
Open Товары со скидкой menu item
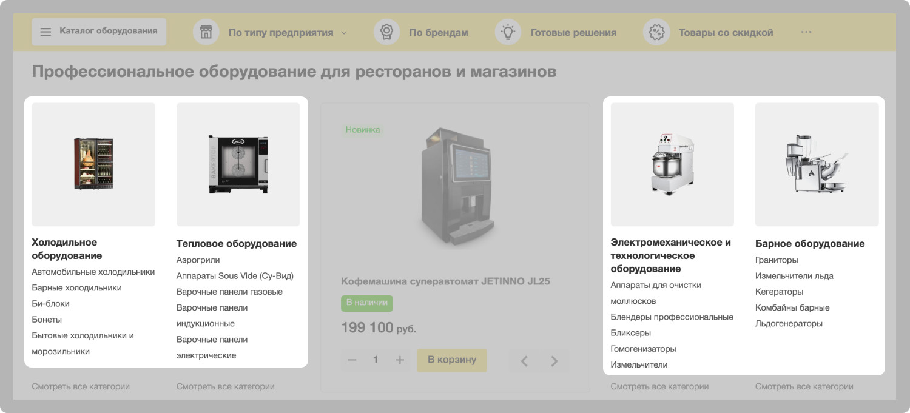coord(726,33)
